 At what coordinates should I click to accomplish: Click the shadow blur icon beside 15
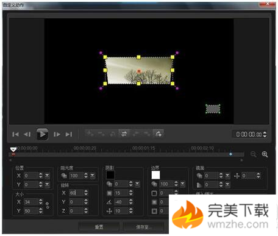(x=109, y=193)
